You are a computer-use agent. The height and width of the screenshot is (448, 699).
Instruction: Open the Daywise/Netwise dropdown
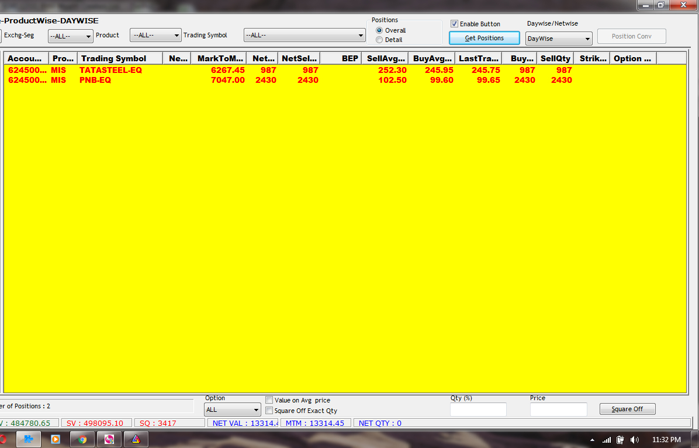click(559, 38)
